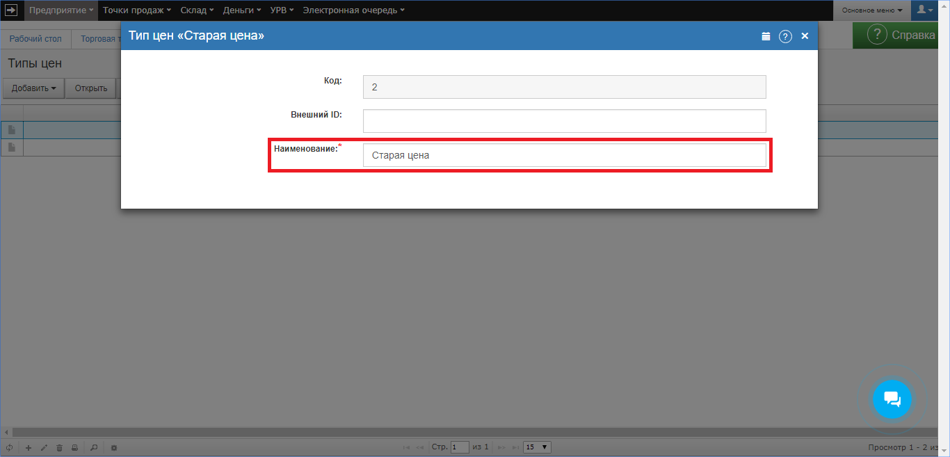Image resolution: width=950 pixels, height=457 pixels.
Task: Click the Наименование field with Старая цена
Action: (x=564, y=156)
